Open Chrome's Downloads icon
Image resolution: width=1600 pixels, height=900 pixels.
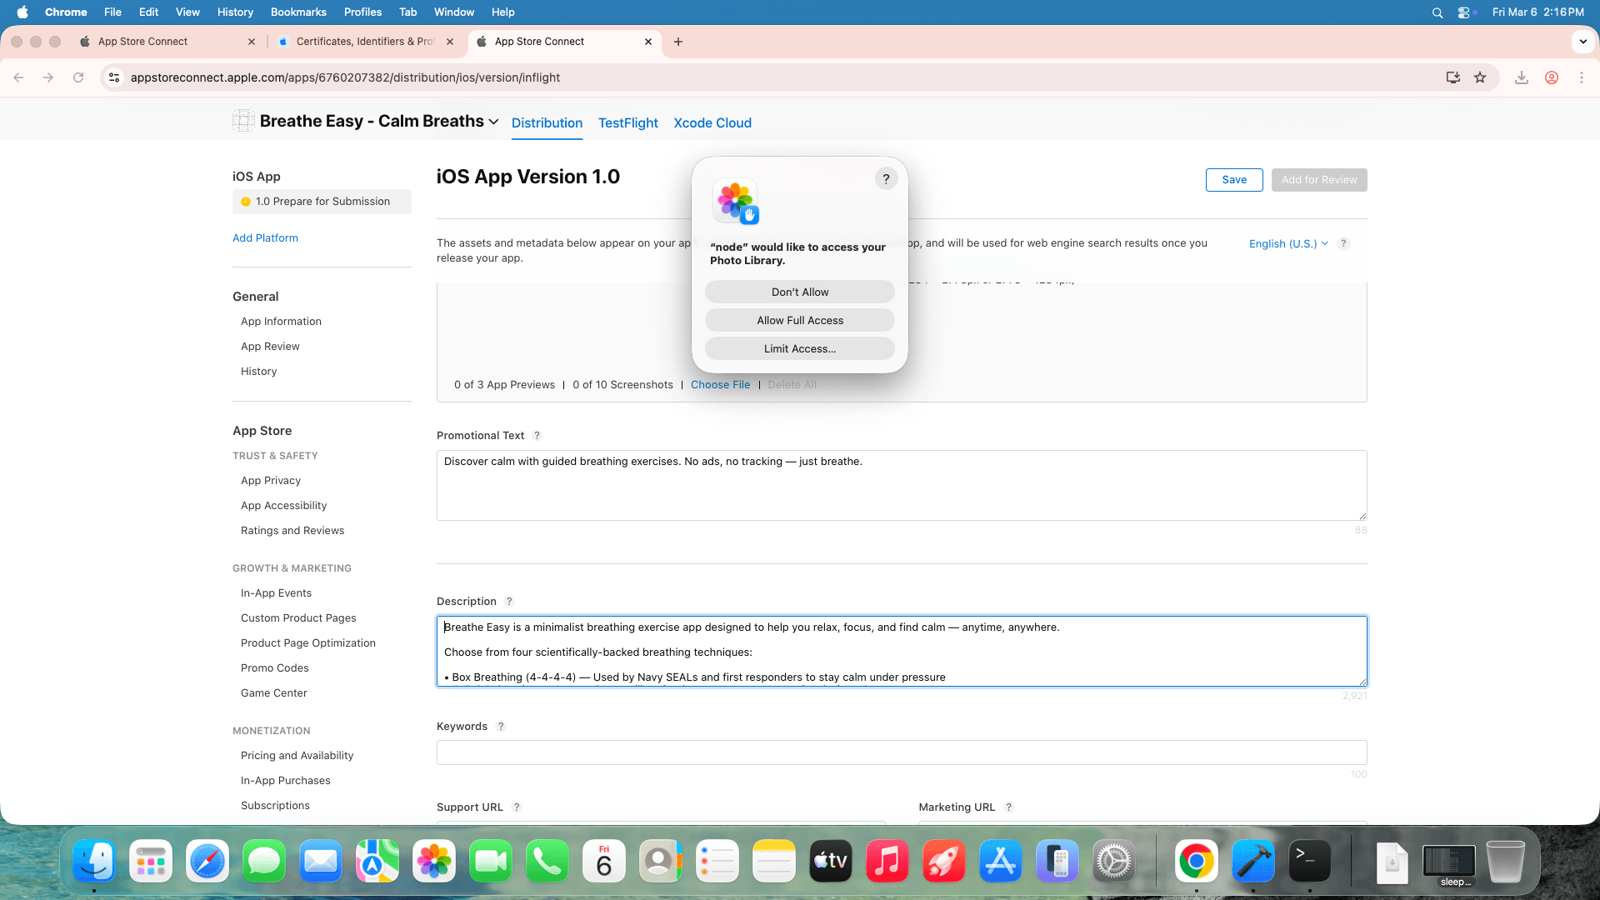pos(1521,77)
